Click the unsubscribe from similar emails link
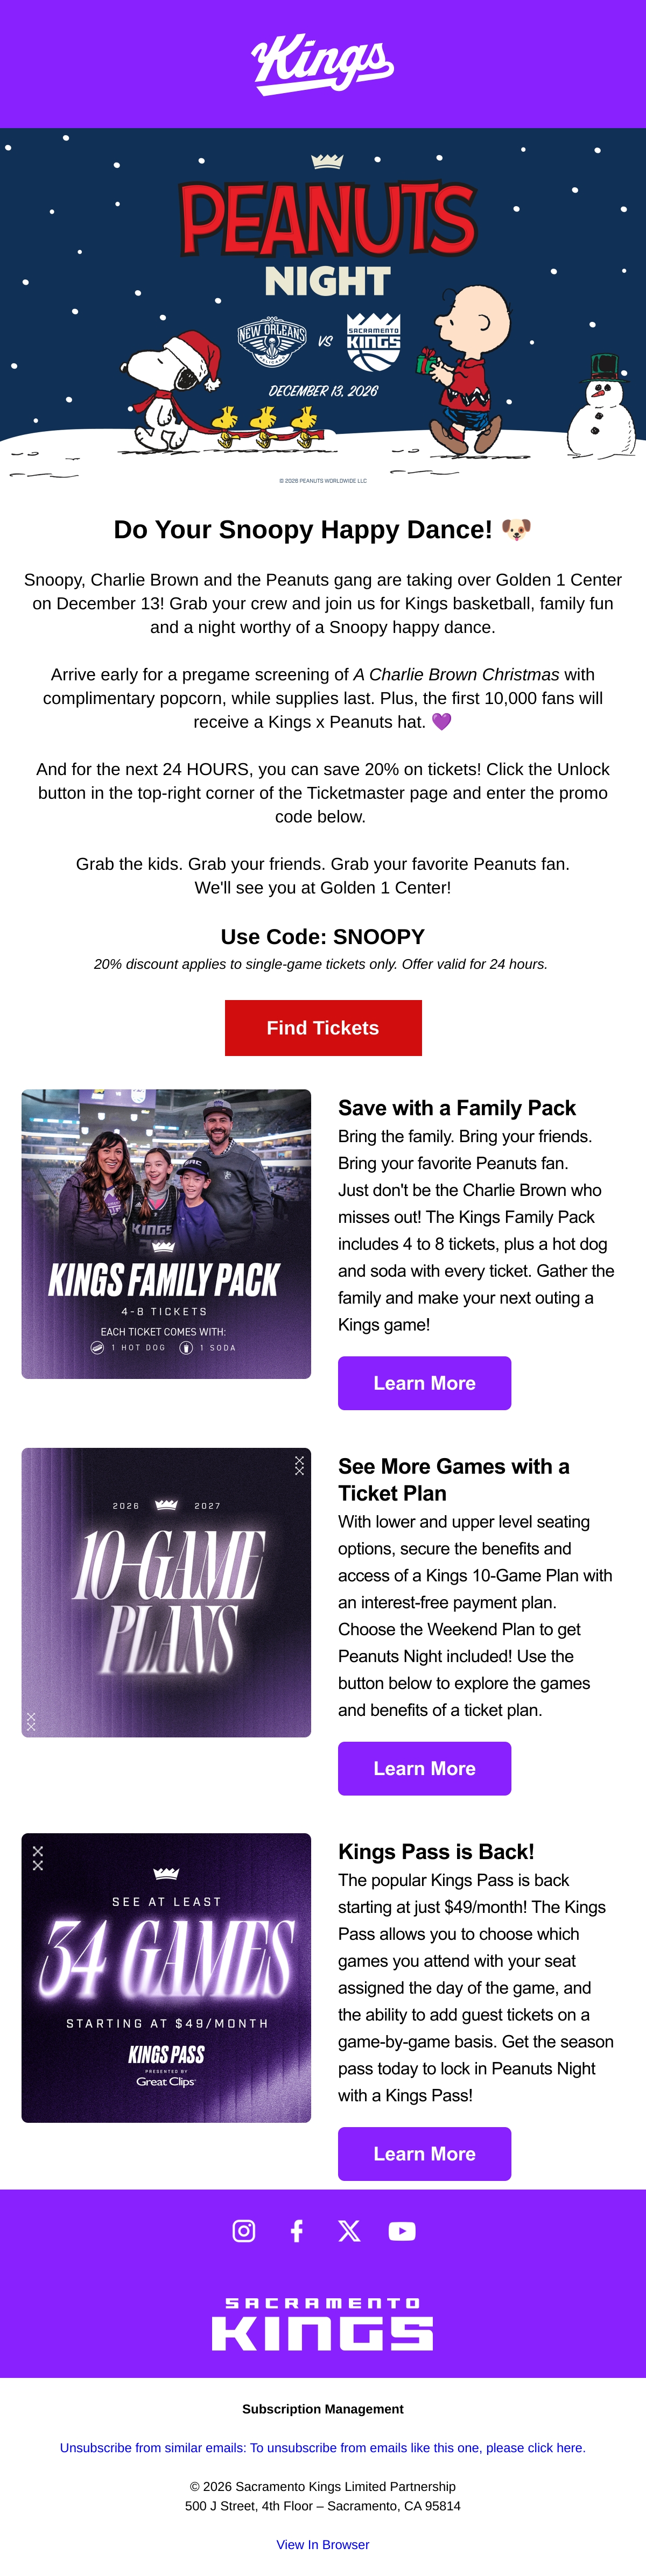 [x=323, y=2447]
